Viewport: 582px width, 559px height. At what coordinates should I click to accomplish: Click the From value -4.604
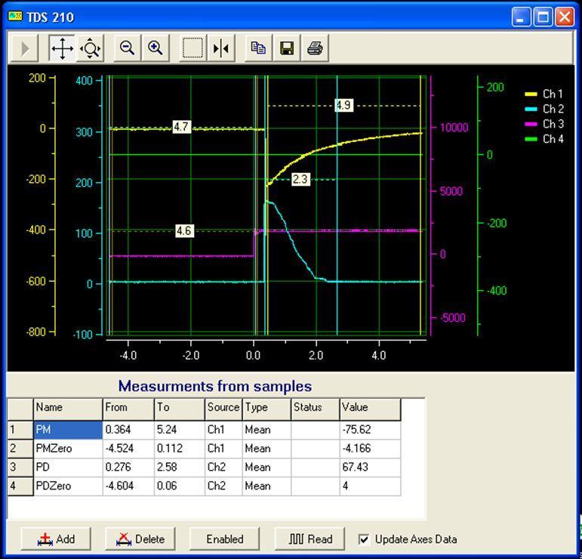(x=128, y=486)
